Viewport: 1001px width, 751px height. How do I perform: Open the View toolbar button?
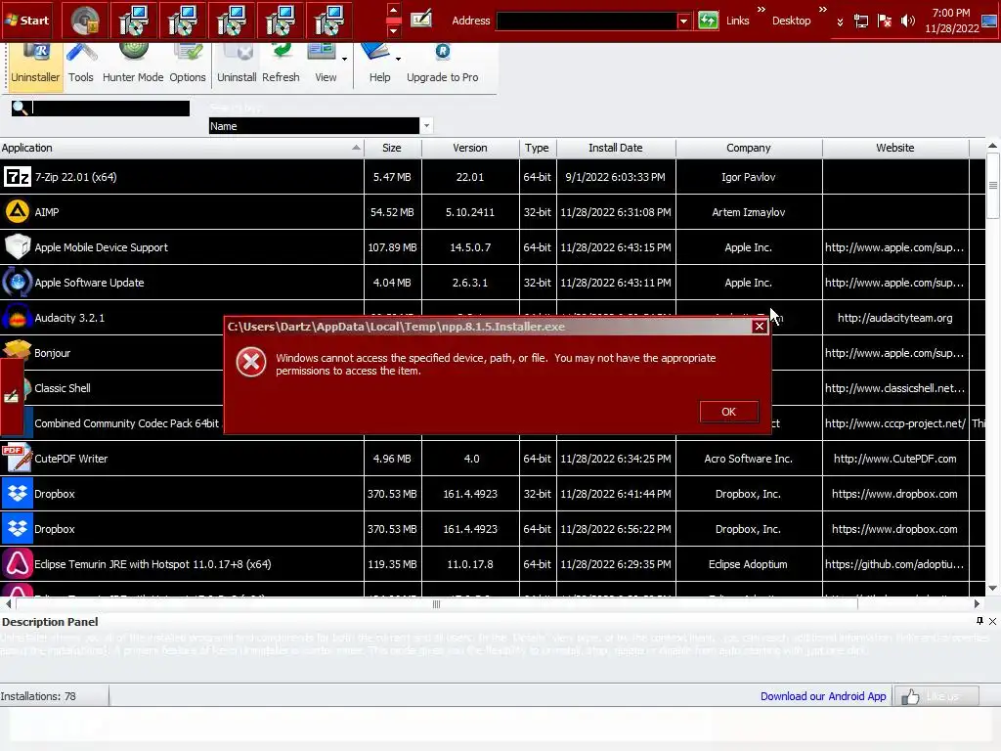click(325, 66)
